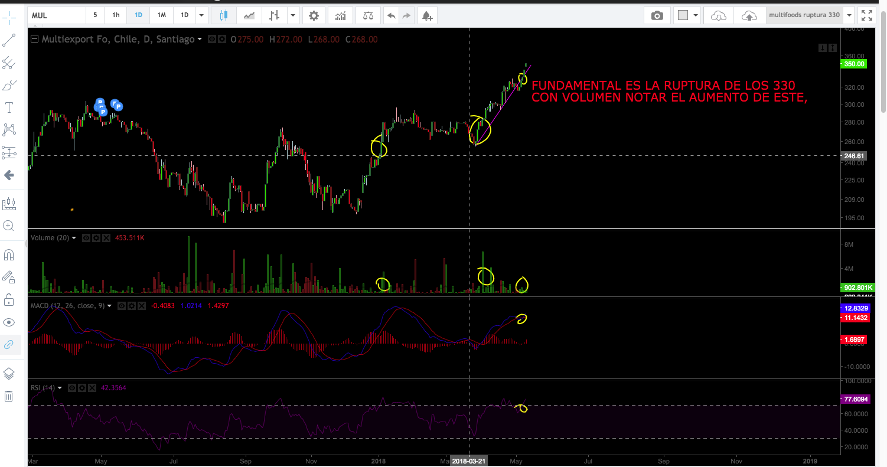Open the compare symbols scales icon

(368, 15)
